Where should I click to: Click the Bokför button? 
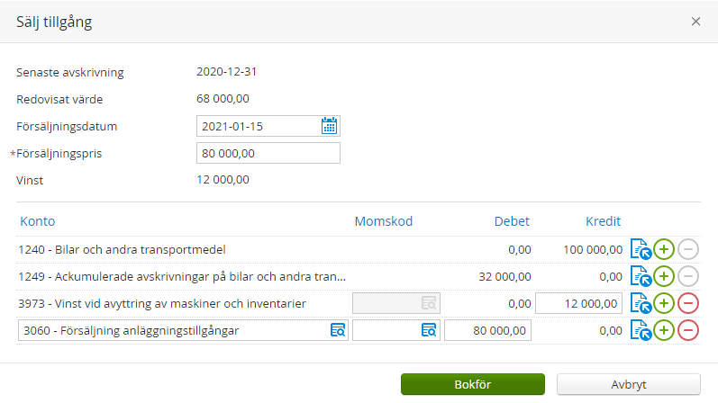point(472,384)
